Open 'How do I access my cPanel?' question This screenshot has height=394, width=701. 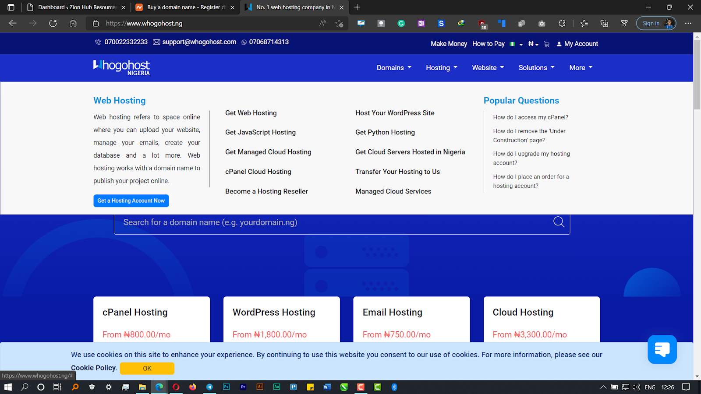tap(531, 117)
